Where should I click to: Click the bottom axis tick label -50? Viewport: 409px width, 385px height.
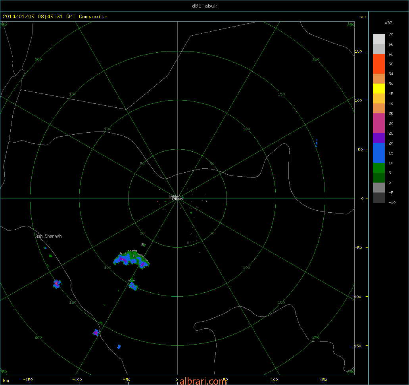click(126, 379)
